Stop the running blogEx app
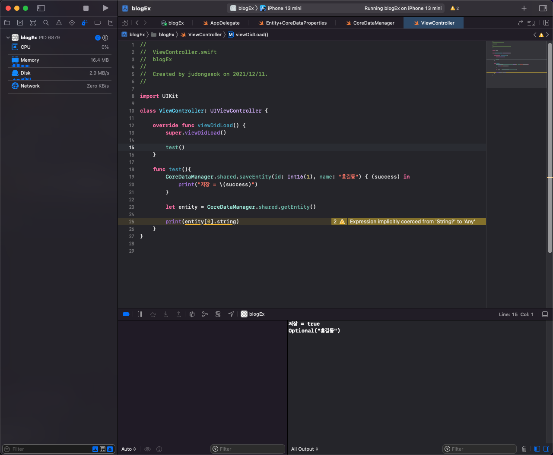 point(86,8)
